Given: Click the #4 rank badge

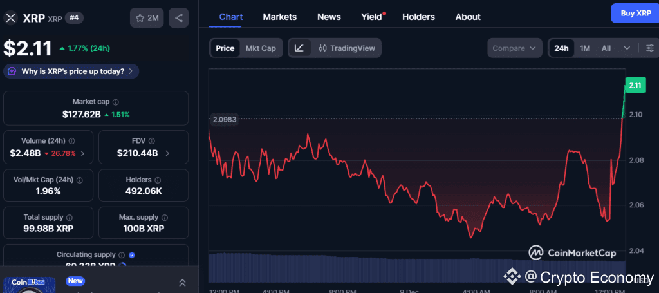Looking at the screenshot, I should [x=74, y=18].
